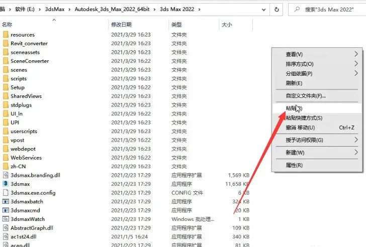Click the search magnifier icon
This screenshot has height=247, width=366.
[x=297, y=10]
